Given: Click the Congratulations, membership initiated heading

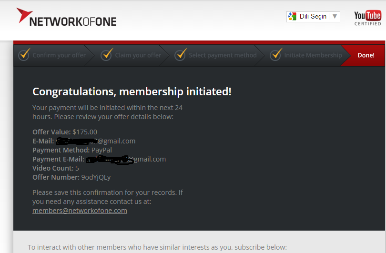Looking at the screenshot, I should (x=132, y=91).
